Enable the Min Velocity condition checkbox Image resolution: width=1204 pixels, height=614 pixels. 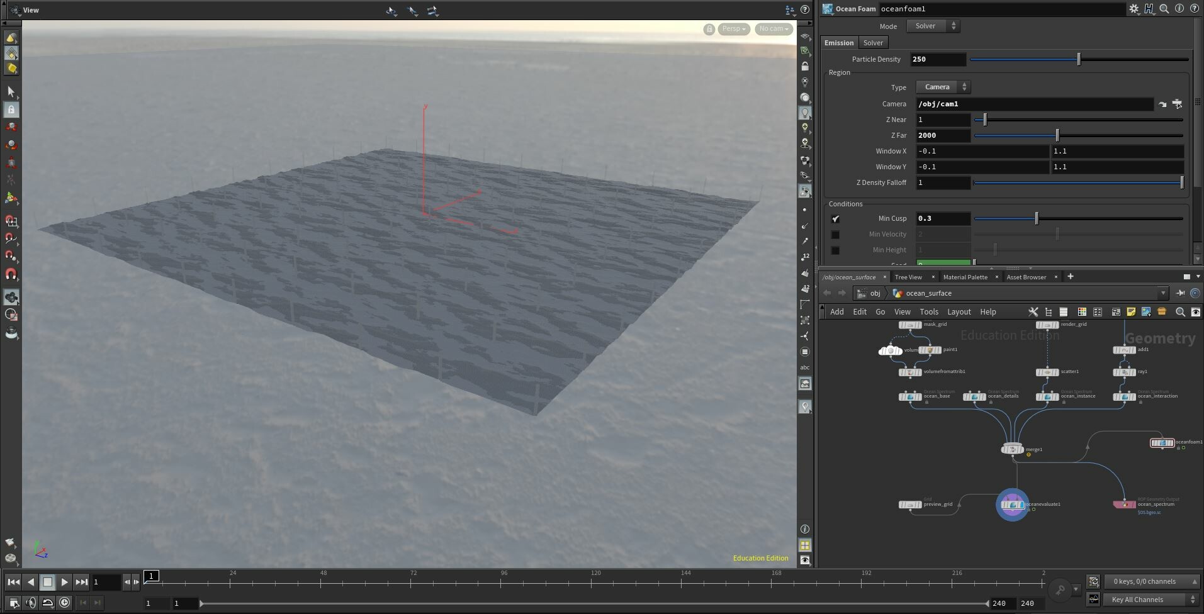pos(835,234)
